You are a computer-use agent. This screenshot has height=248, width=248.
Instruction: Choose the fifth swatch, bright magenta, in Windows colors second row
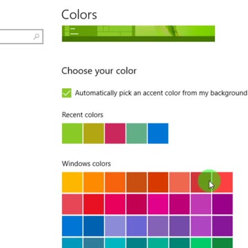pos(158,204)
